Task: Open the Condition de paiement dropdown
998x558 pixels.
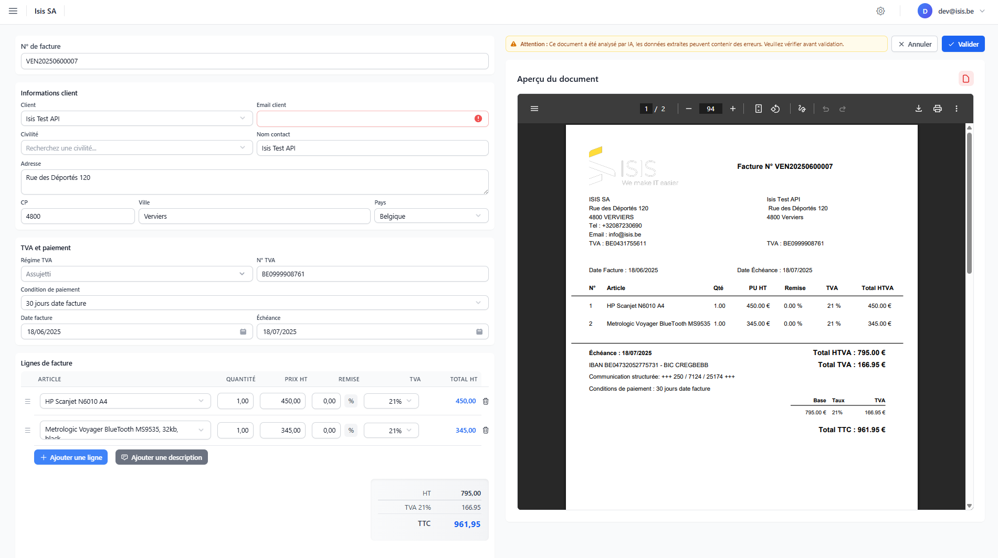Action: (254, 303)
